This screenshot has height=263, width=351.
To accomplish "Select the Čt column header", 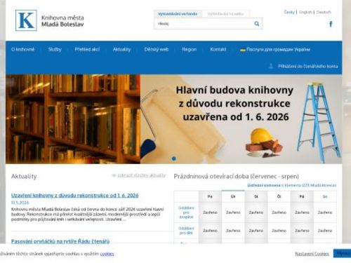I will pos(279,196).
